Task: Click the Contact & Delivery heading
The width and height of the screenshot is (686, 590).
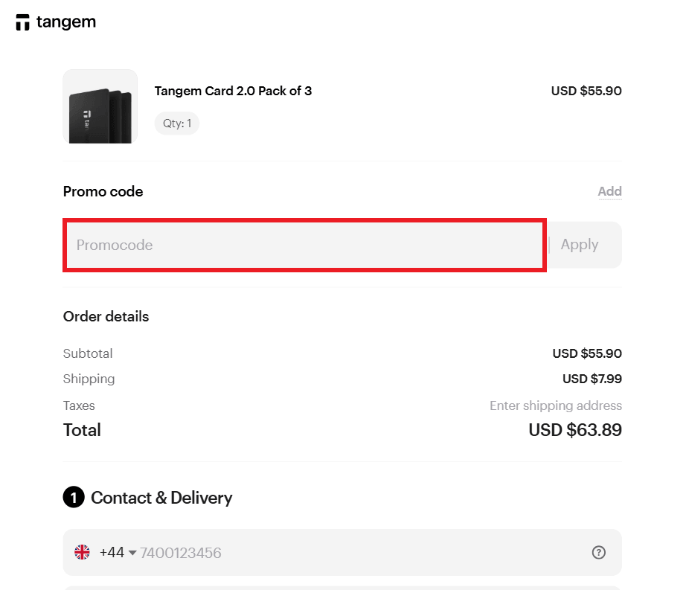Action: 161,497
